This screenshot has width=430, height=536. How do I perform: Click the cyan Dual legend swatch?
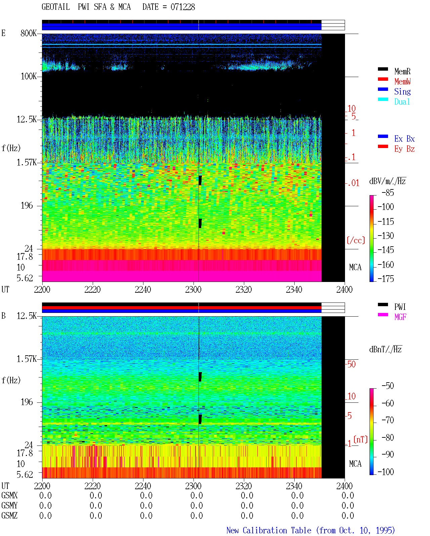click(383, 99)
